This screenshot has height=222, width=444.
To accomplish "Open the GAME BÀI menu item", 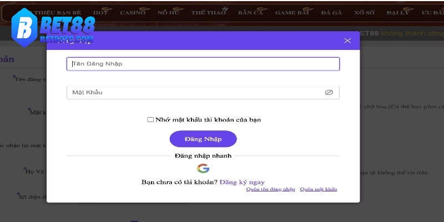I will (292, 12).
